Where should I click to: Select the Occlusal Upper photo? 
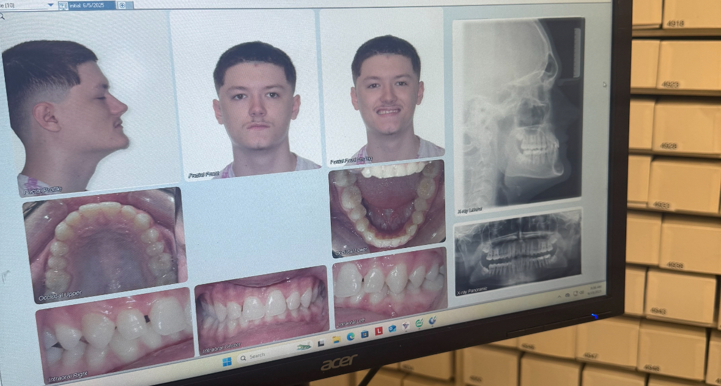pyautogui.click(x=105, y=244)
